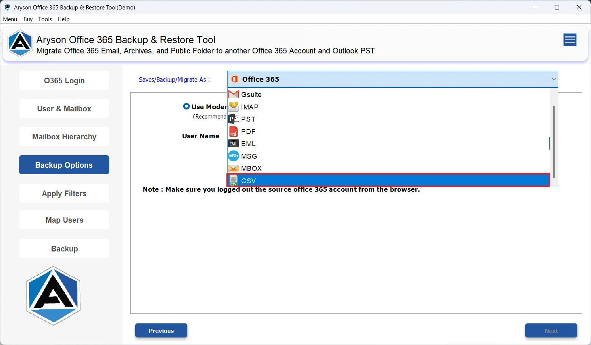
Task: Open the Backup step
Action: (64, 248)
